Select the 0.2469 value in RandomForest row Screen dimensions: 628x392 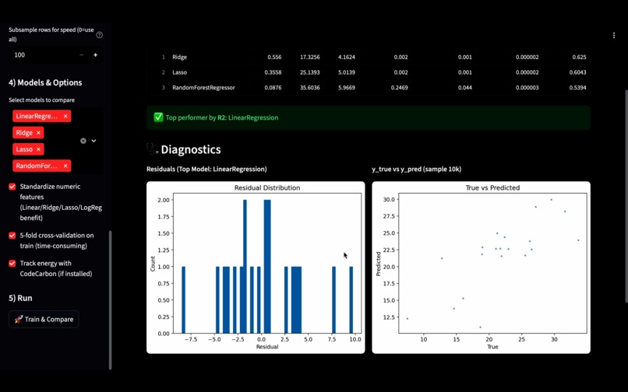pos(399,88)
